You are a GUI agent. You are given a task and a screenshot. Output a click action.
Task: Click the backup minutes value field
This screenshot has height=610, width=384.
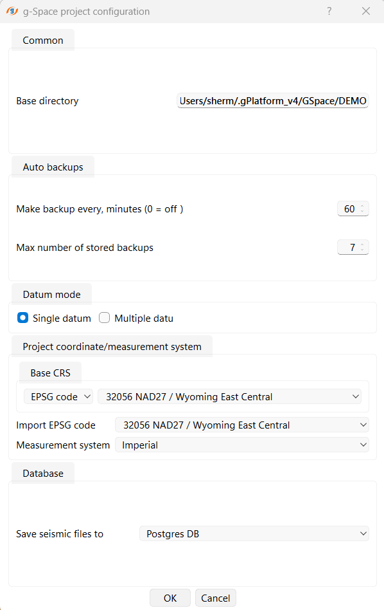point(349,209)
